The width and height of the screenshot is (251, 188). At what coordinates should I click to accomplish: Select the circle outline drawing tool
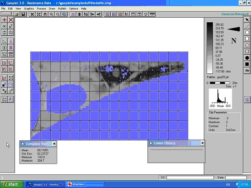pos(247,33)
